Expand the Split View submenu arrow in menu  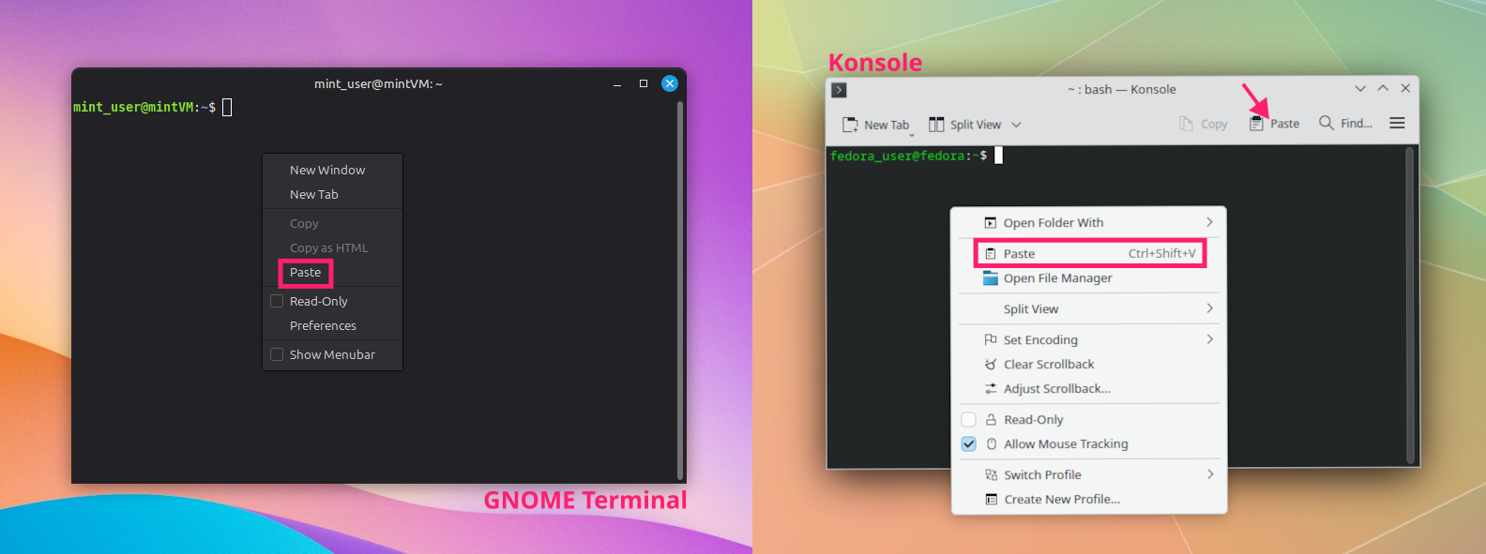tap(1209, 308)
